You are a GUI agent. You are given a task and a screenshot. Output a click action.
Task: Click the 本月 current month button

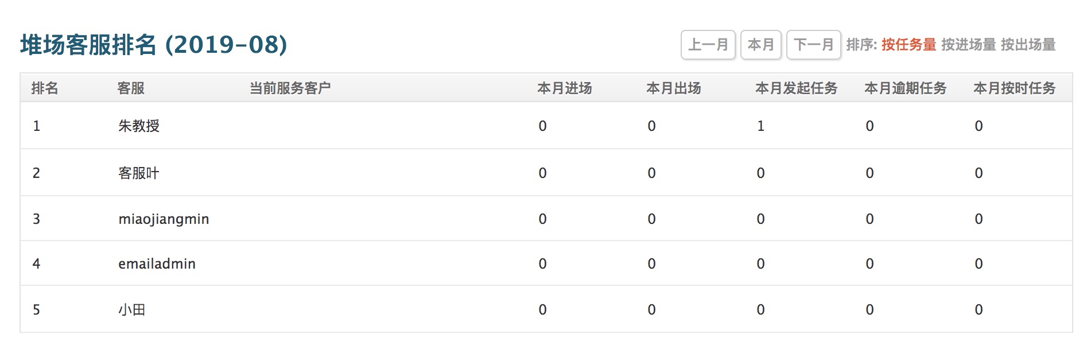click(x=760, y=45)
